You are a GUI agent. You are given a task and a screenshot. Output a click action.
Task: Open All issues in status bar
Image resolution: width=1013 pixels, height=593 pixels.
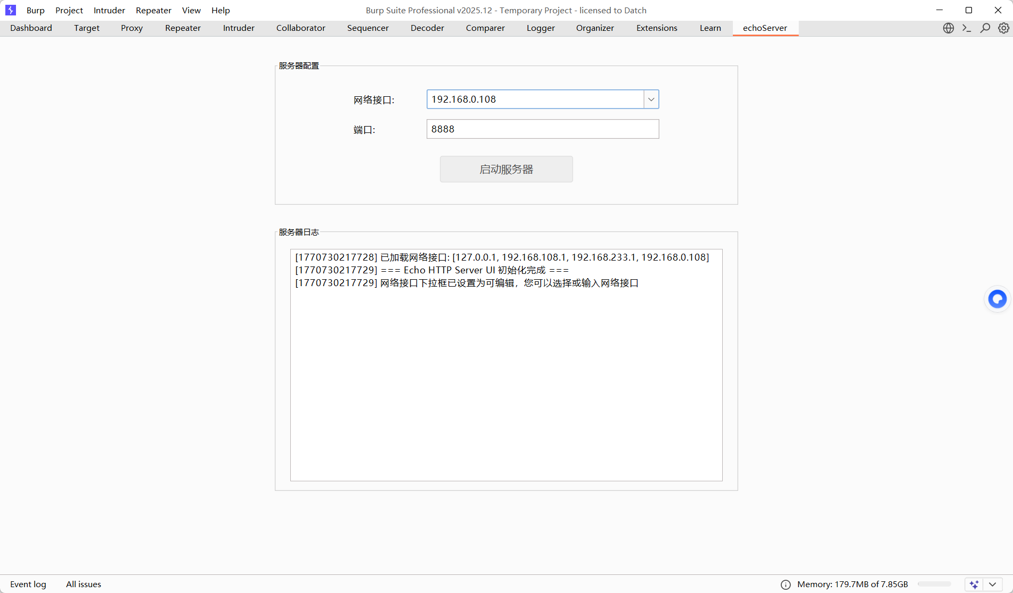(84, 584)
